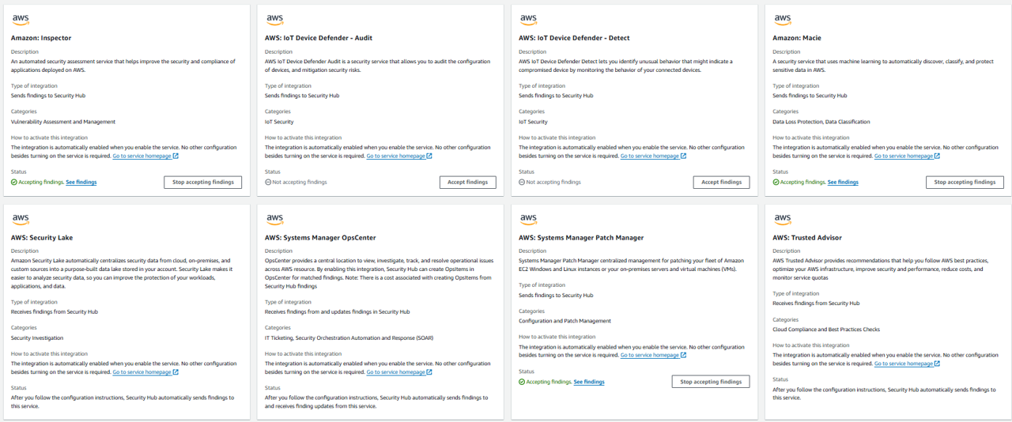This screenshot has width=1012, height=422.
Task: Click the external link icon on the Macie card
Action: coord(937,156)
